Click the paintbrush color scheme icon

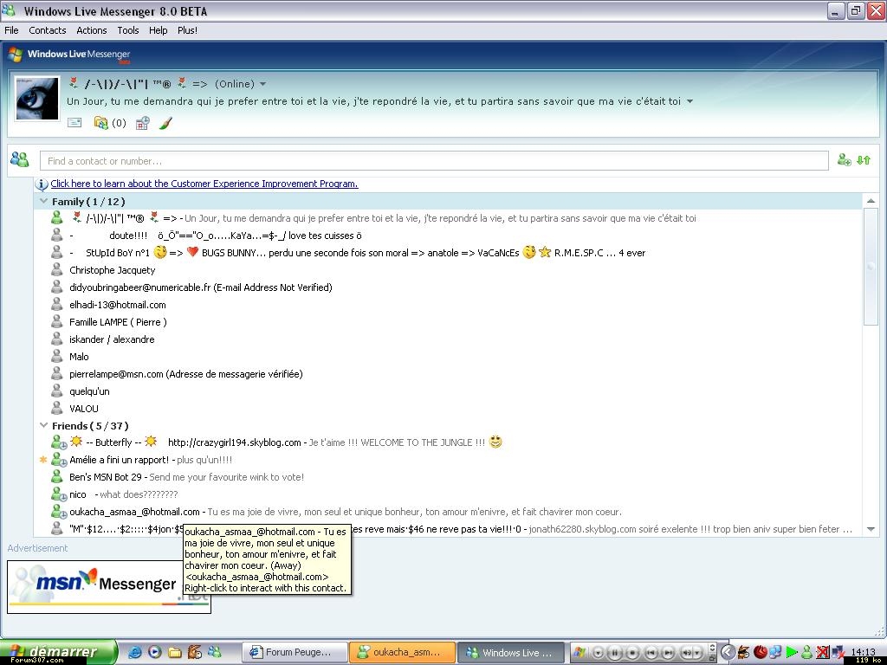click(x=165, y=123)
